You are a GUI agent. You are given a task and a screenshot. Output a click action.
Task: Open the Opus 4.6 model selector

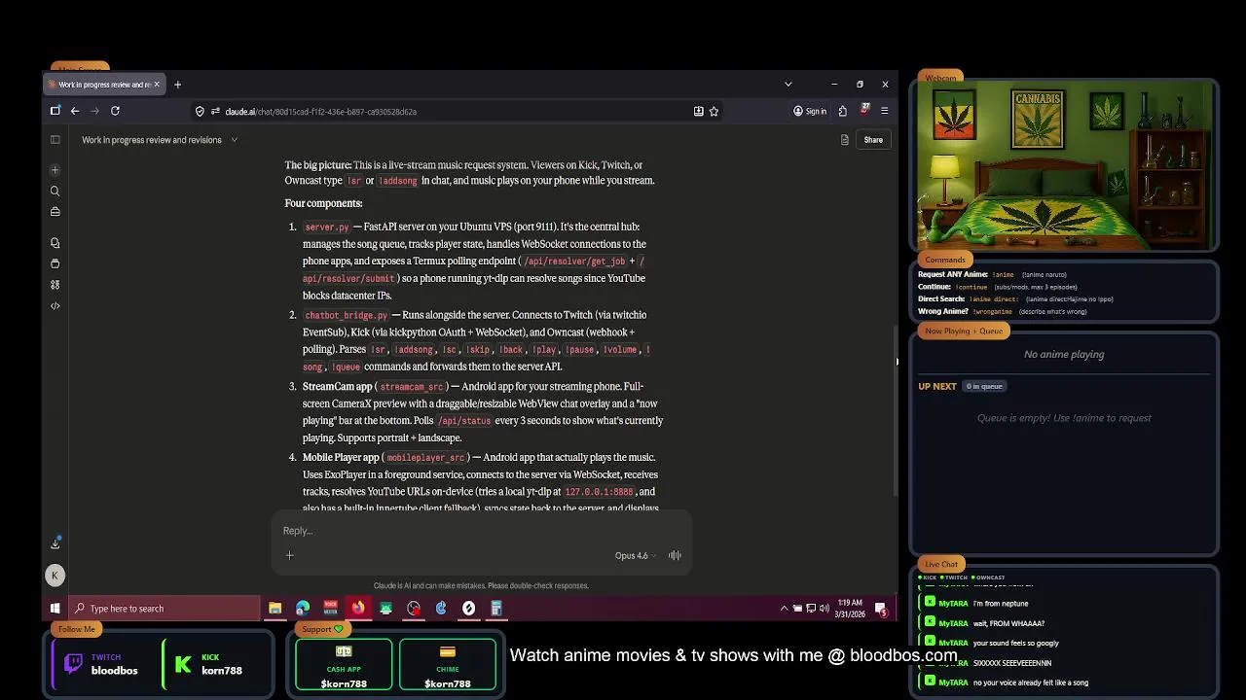pos(636,555)
